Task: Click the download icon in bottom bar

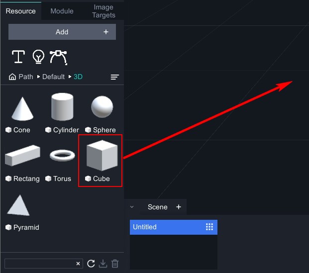Action: [103, 264]
